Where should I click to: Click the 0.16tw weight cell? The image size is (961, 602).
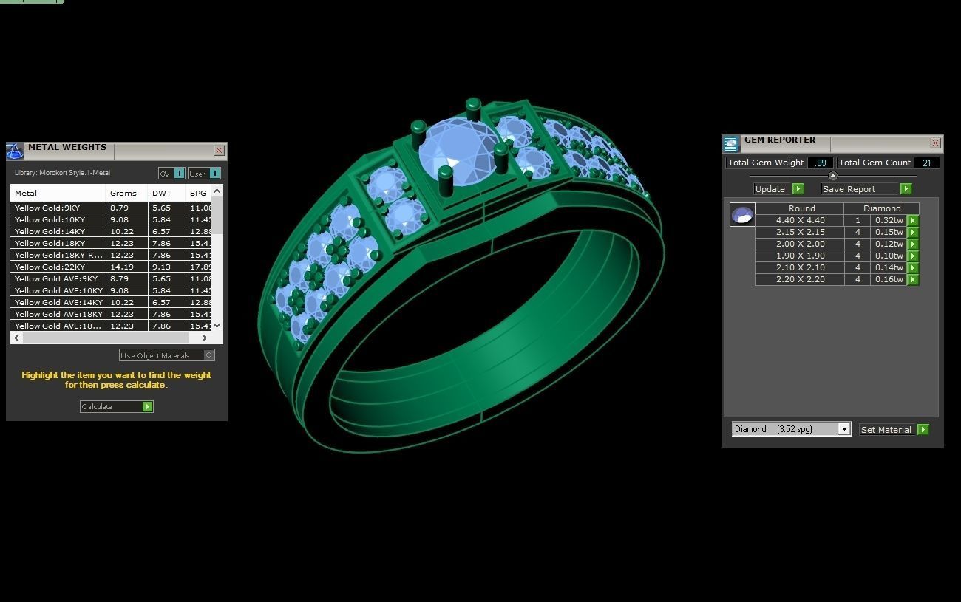pyautogui.click(x=889, y=279)
